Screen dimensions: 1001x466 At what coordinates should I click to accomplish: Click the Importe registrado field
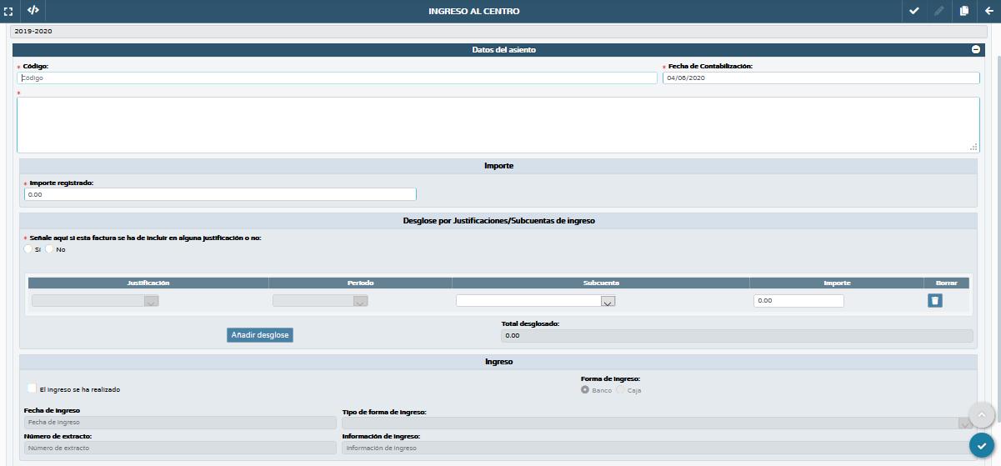(x=220, y=194)
